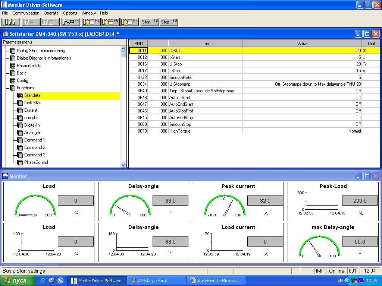Click the F5 parameter transfer toolbar icon
Viewport: 382px width, 286px height.
point(91,22)
